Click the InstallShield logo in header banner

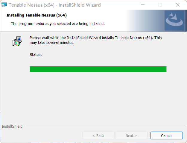pos(174,20)
